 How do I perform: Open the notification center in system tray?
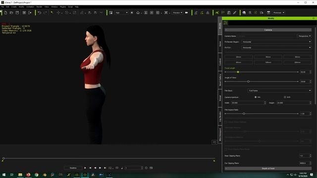[312, 175]
